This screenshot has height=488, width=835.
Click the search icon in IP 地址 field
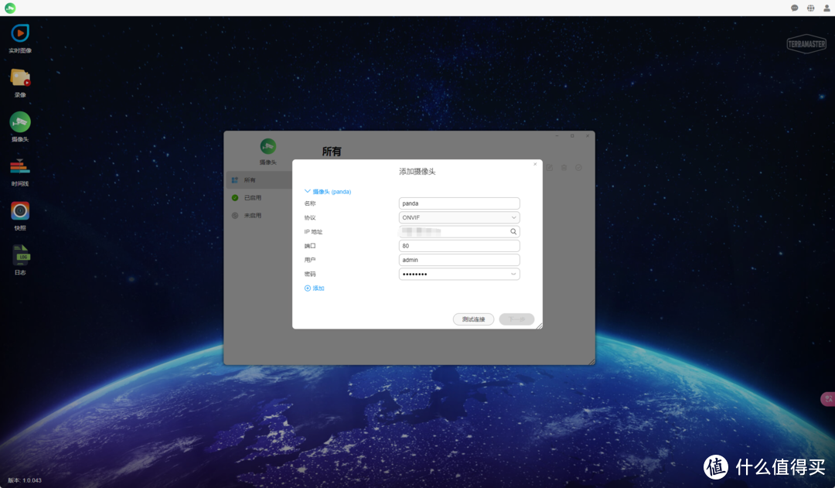[x=513, y=231]
